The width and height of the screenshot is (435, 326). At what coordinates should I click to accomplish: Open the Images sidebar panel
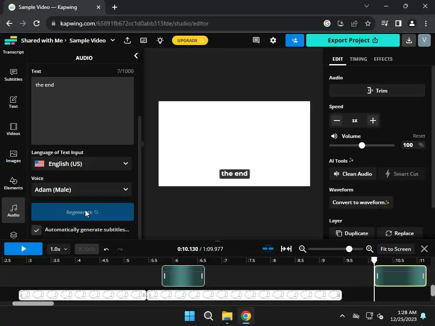[x=13, y=156]
